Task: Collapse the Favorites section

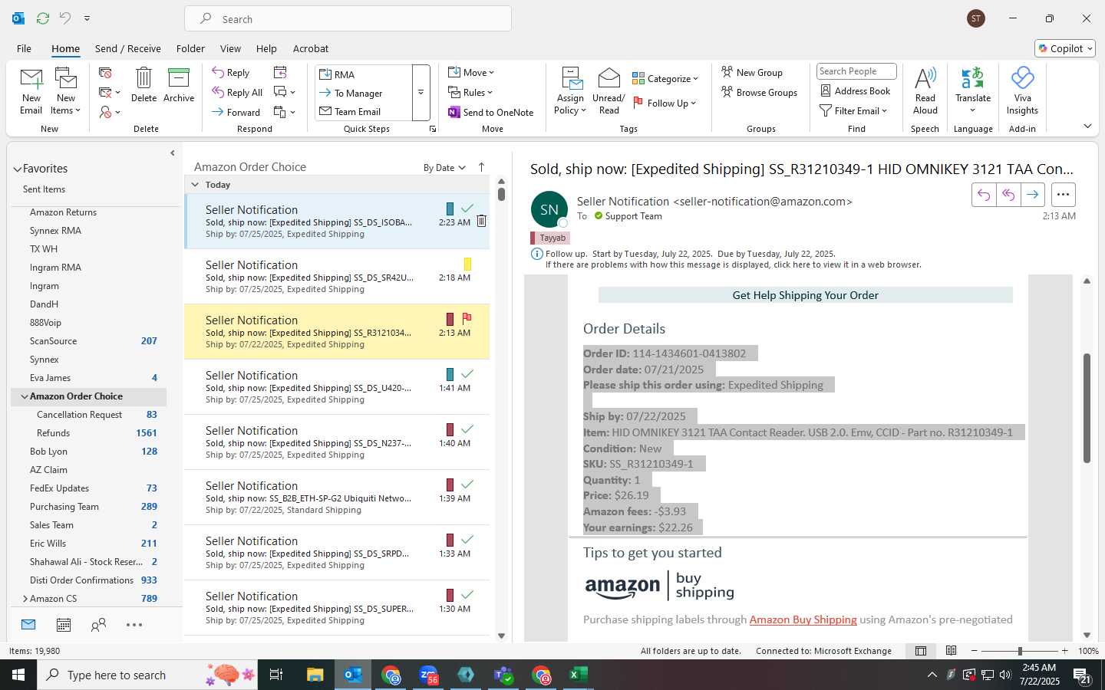Action: [17, 169]
